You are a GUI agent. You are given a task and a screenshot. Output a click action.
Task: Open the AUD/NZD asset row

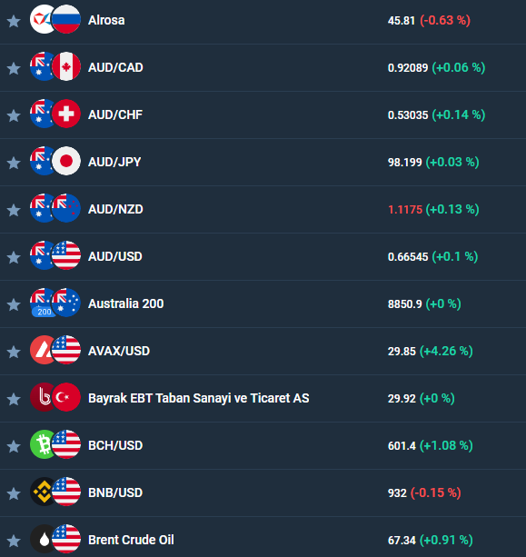click(263, 209)
